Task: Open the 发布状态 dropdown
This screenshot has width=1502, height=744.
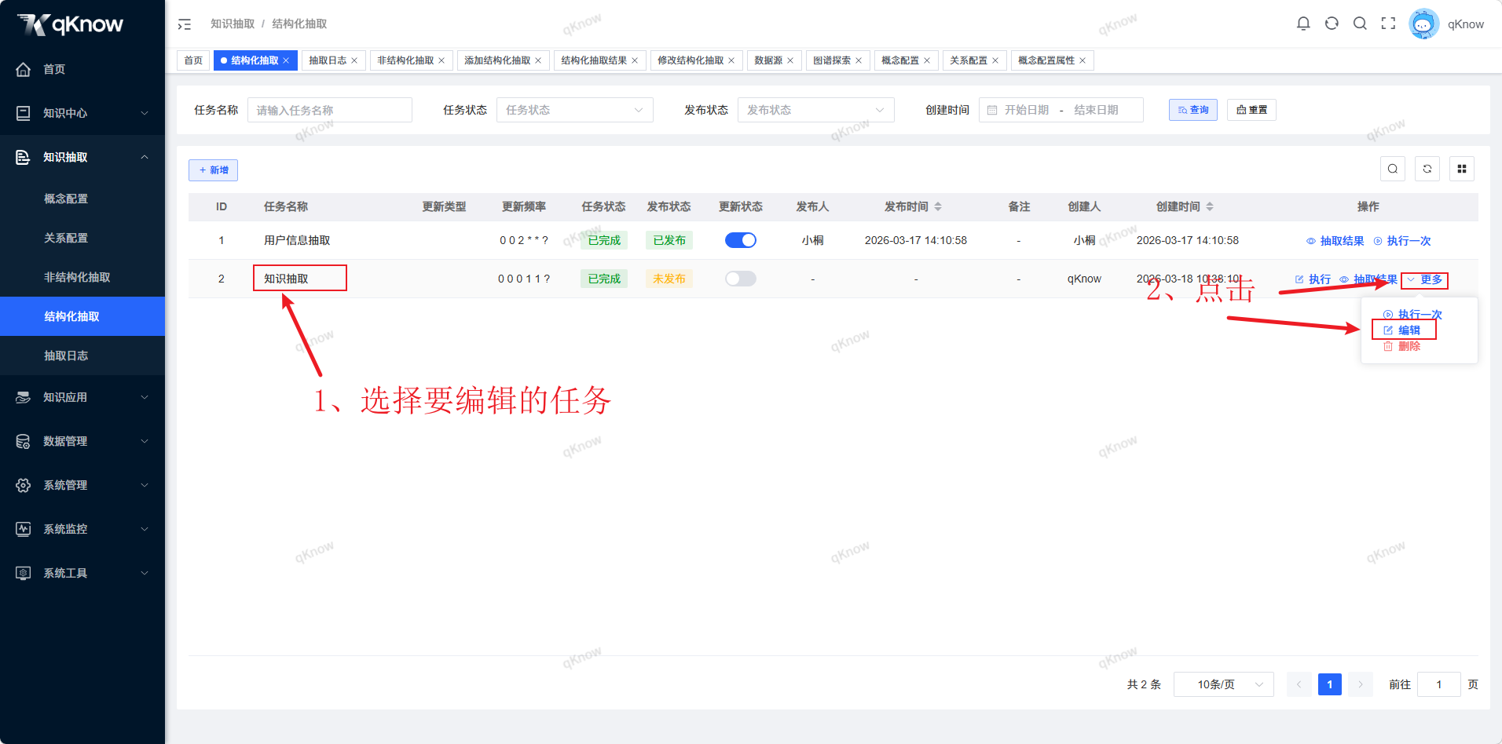Action: [x=815, y=110]
